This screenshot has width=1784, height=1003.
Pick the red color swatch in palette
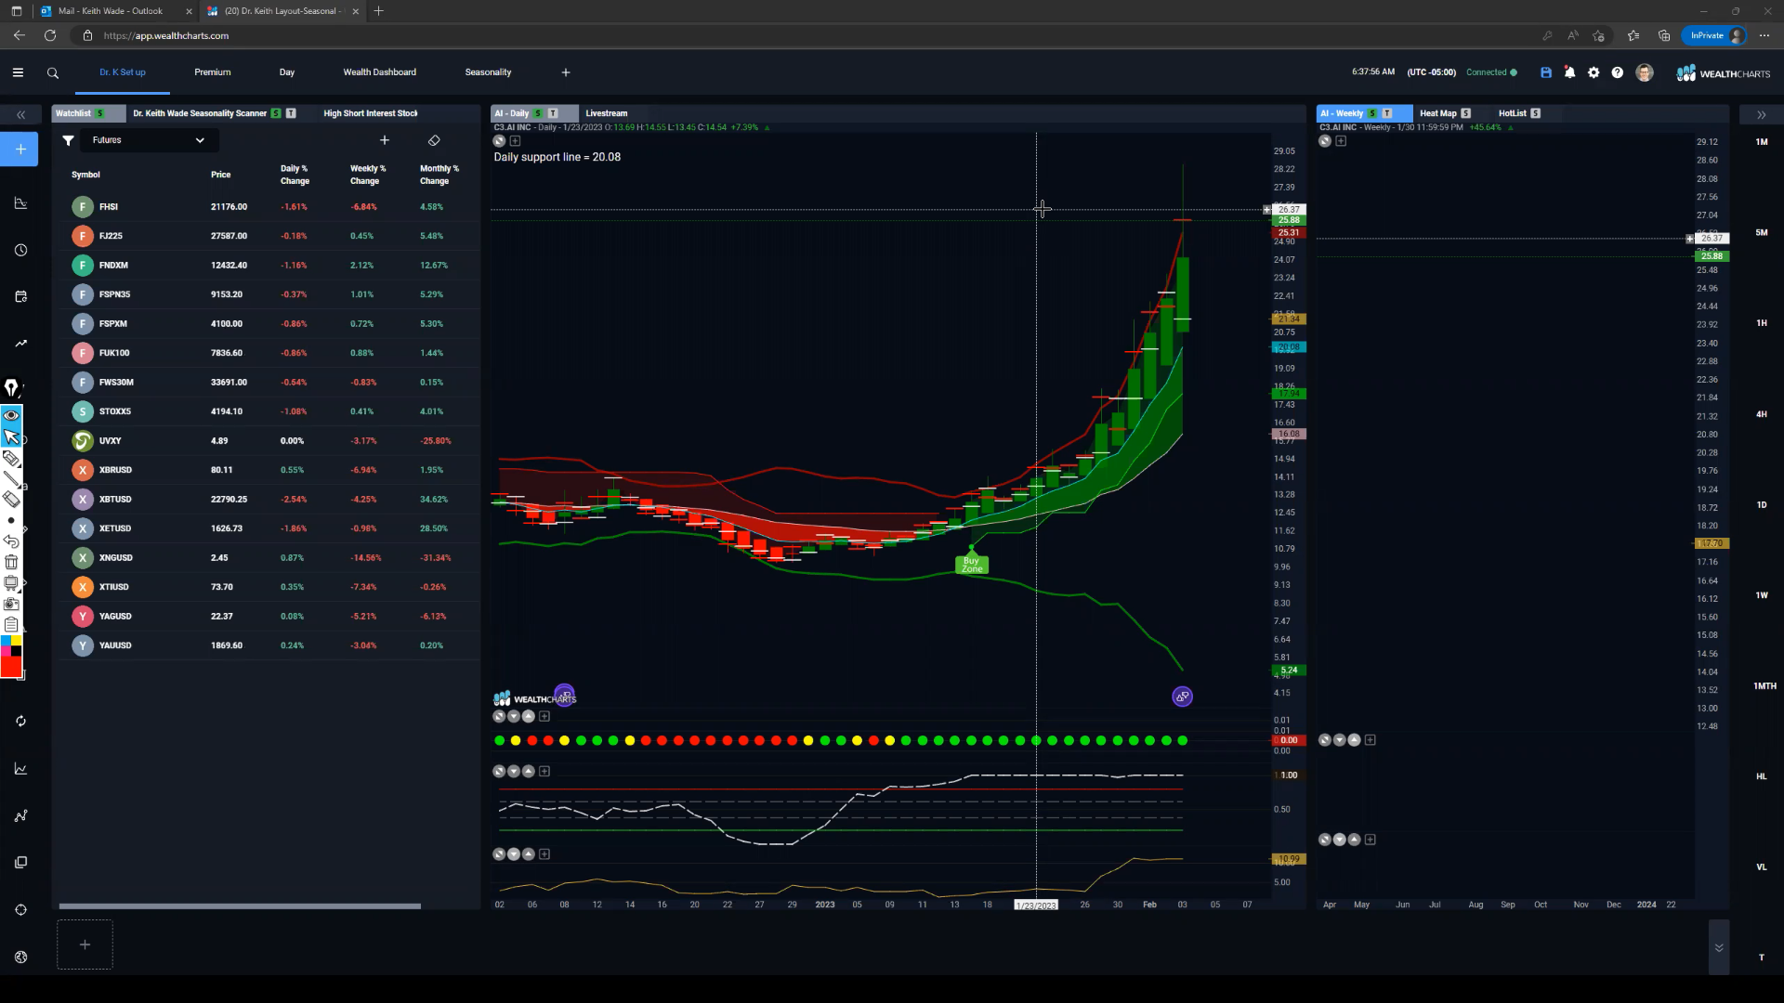tap(11, 668)
